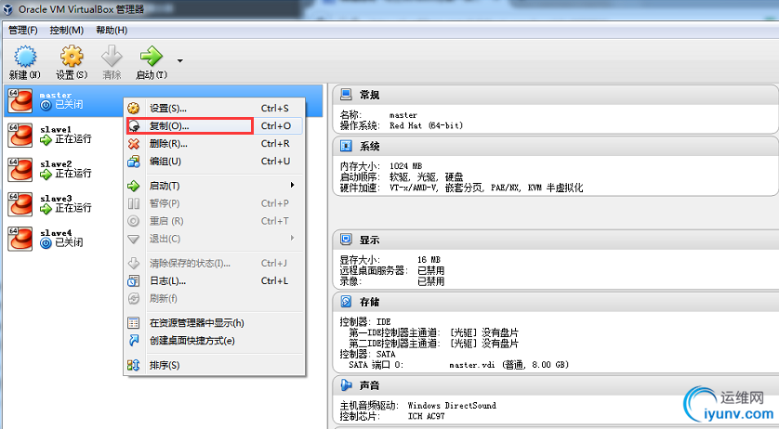
Task: Click the New (新建) toolbar icon
Action: pos(25,56)
